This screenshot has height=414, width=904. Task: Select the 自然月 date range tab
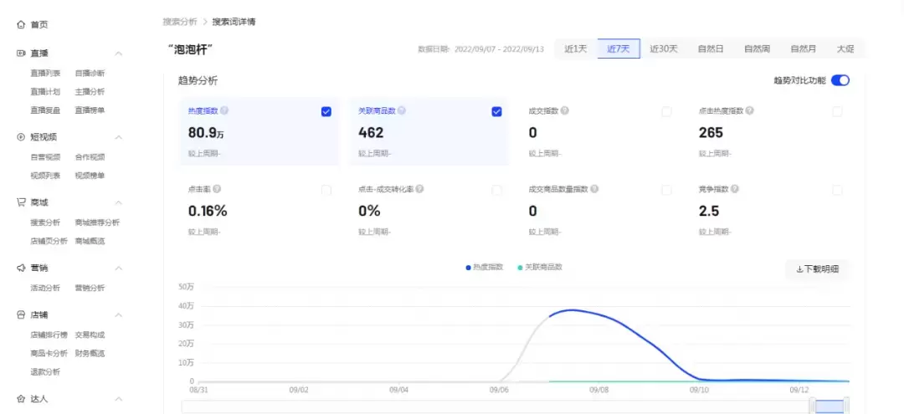tap(803, 49)
